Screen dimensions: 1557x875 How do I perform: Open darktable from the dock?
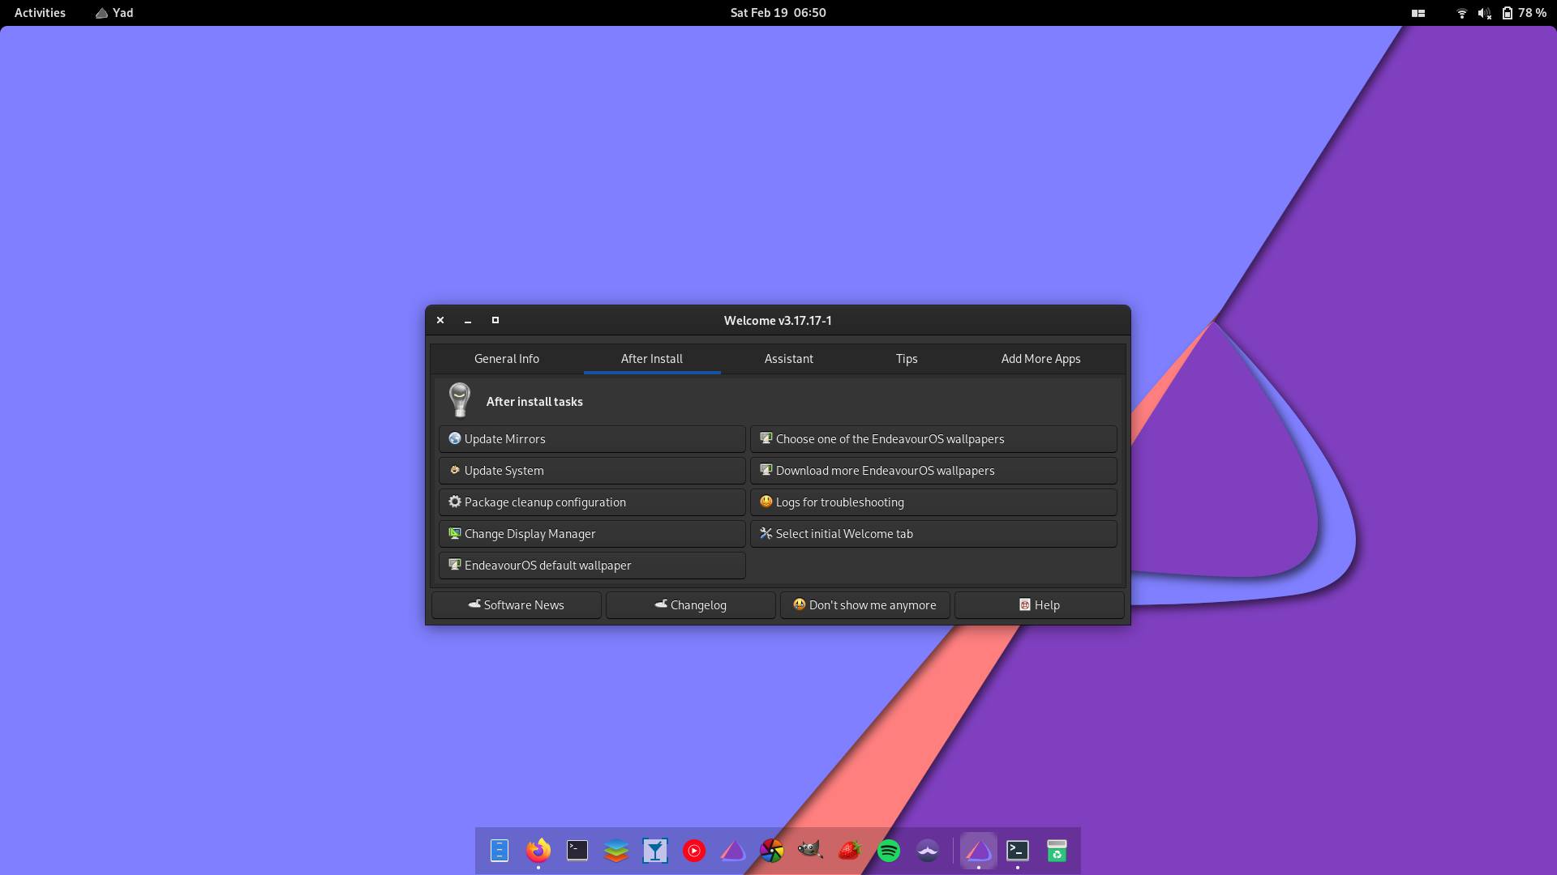(x=771, y=851)
